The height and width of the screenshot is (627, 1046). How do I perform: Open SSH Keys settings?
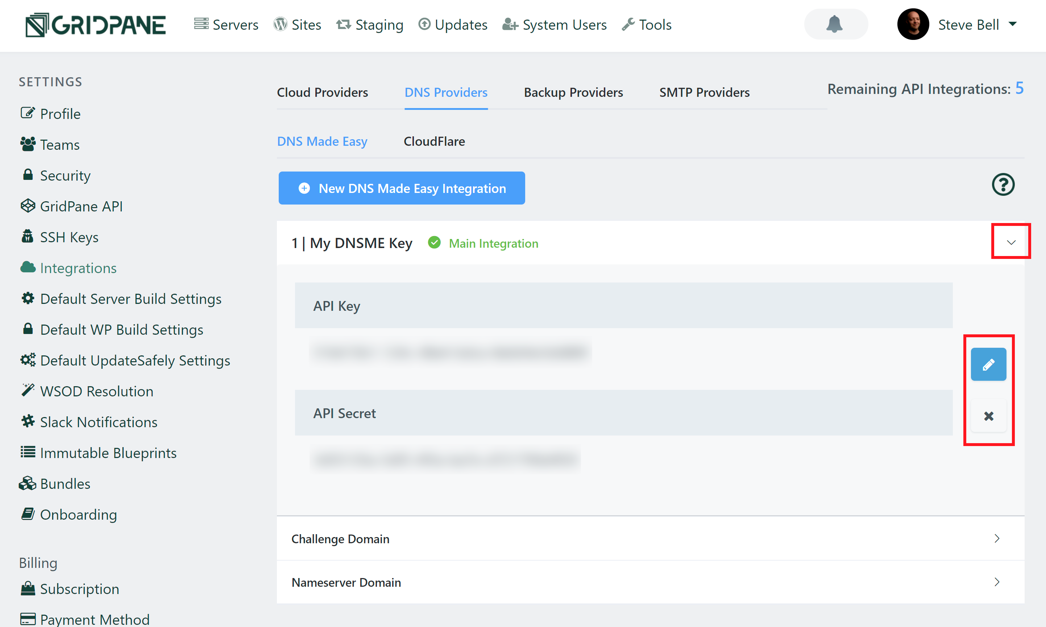(x=59, y=237)
